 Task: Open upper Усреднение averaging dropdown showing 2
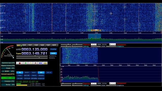click(x=112, y=44)
